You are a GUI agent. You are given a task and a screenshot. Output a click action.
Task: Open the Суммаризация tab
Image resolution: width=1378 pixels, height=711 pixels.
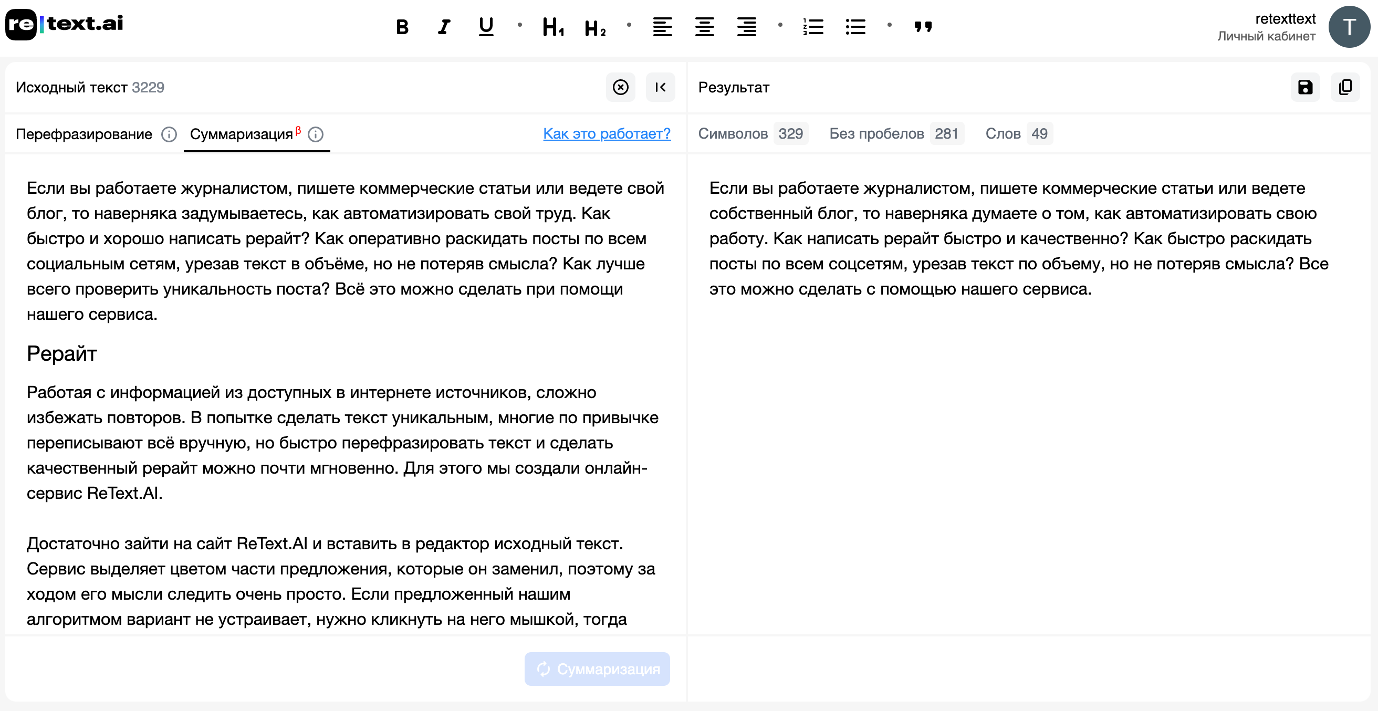point(242,135)
